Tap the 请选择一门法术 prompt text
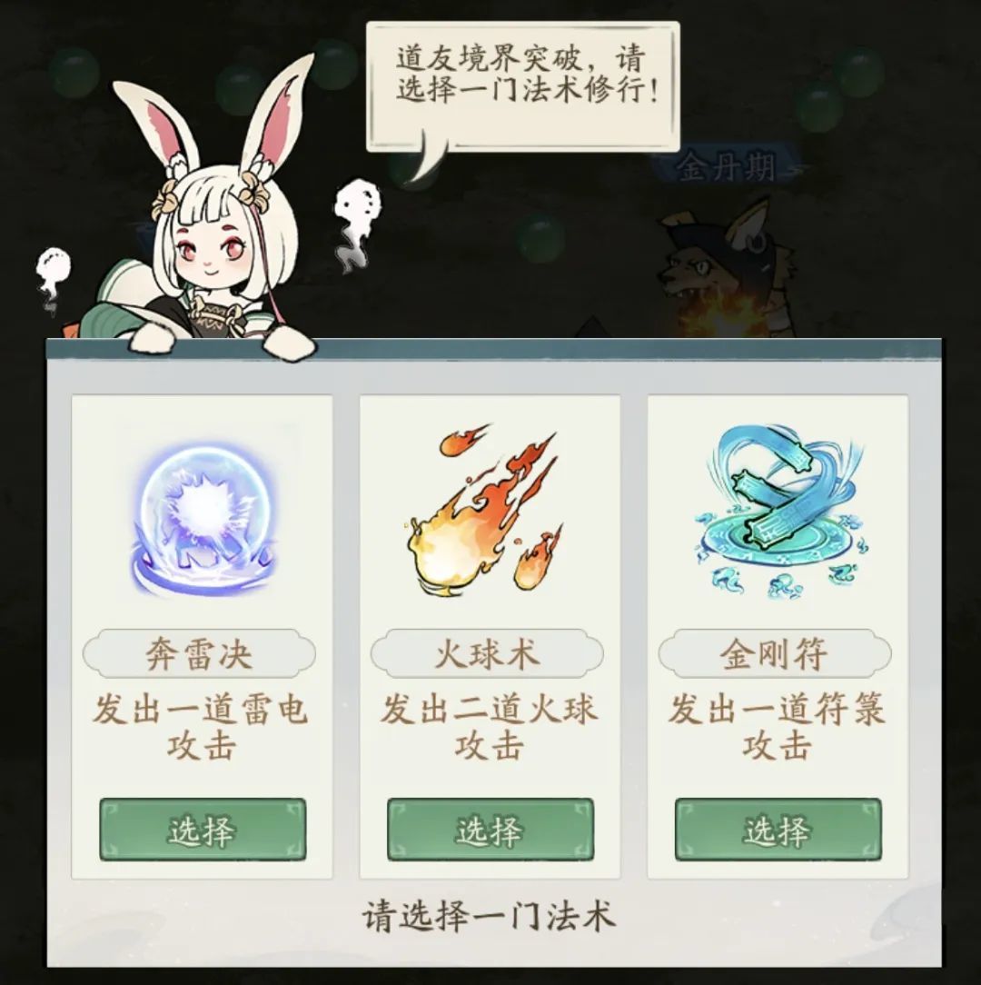 coord(489,916)
